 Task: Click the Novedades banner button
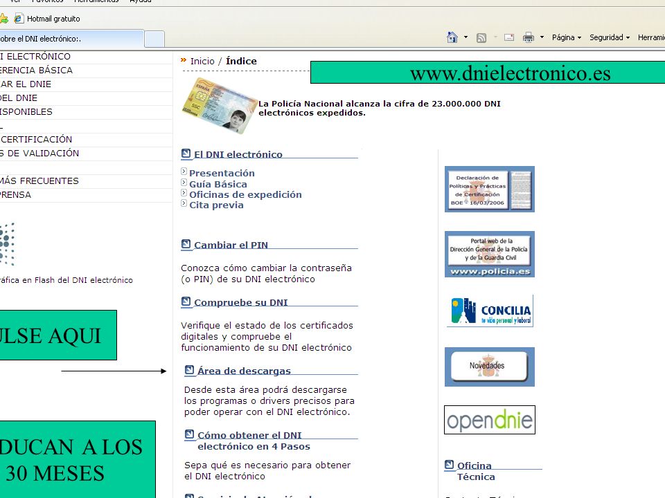pyautogui.click(x=490, y=367)
